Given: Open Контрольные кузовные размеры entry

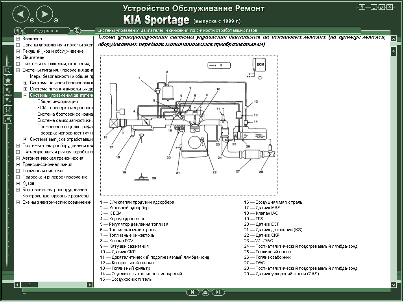Looking at the screenshot, I should 55,196.
